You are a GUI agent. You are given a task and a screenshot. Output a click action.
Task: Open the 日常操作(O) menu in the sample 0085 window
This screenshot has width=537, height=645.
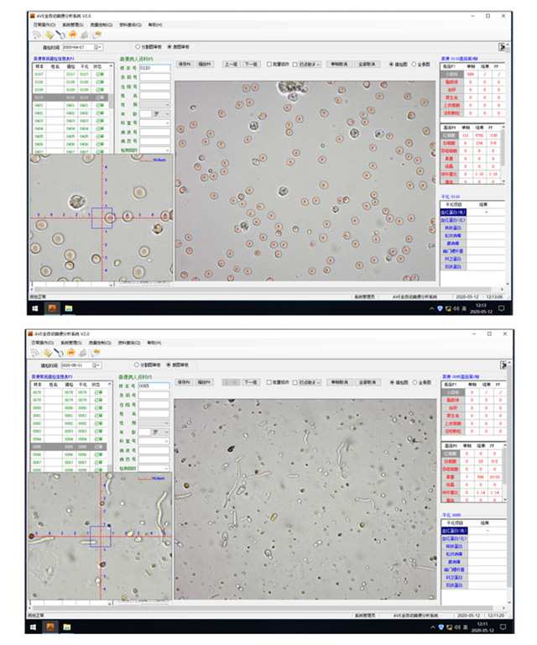43,343
